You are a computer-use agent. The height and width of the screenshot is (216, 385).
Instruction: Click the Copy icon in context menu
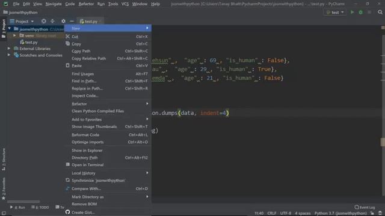[x=68, y=44]
